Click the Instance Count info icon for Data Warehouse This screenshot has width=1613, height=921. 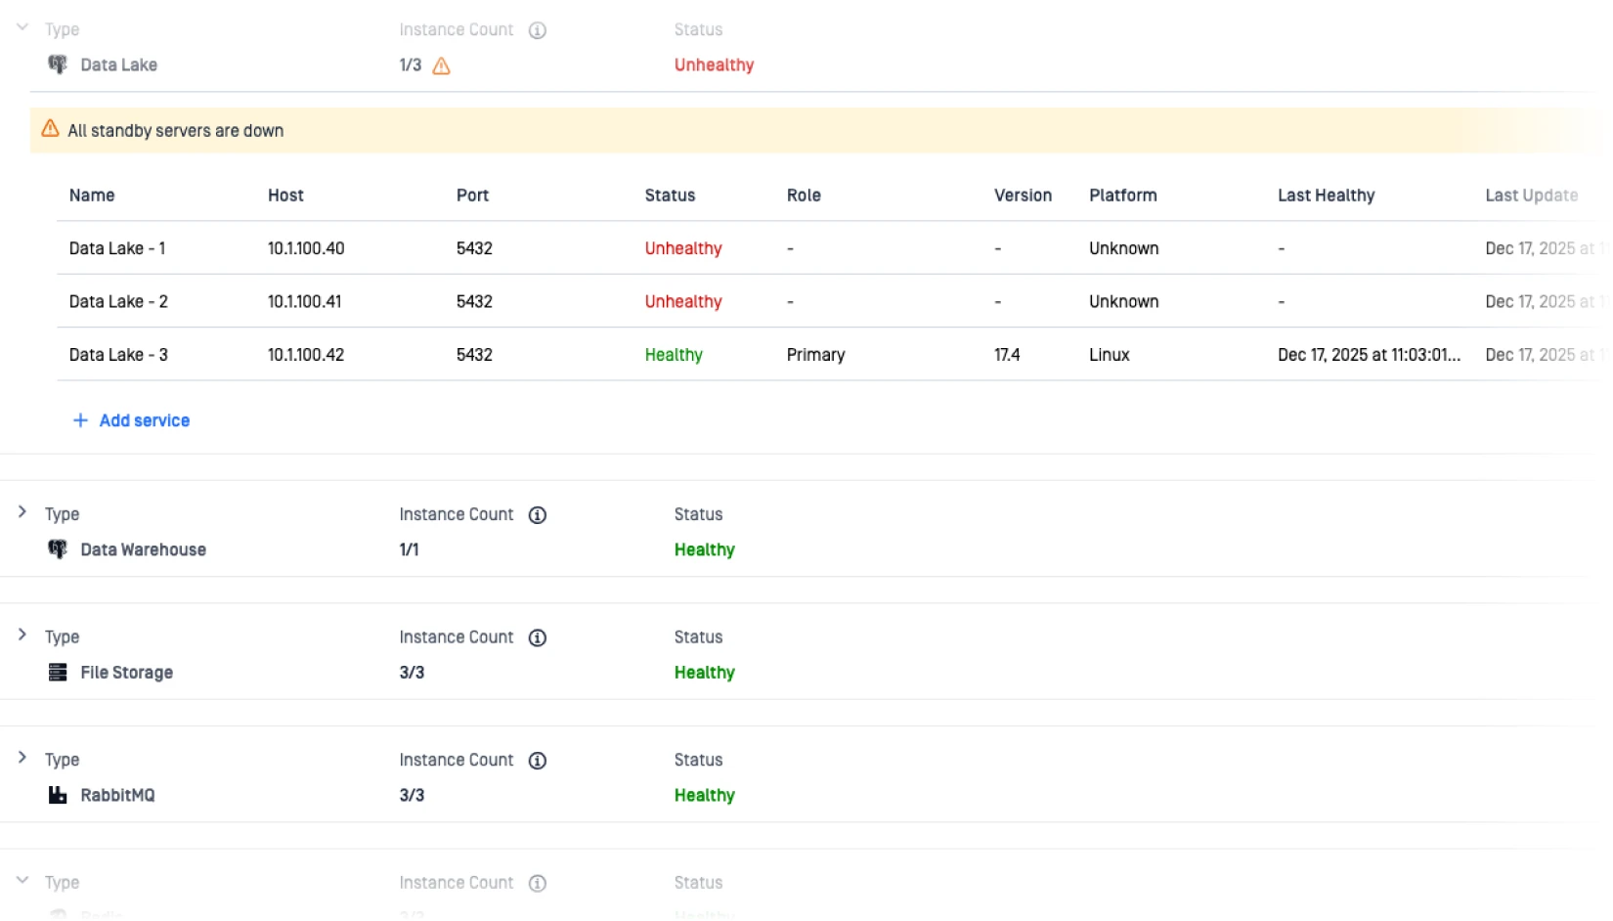[x=537, y=515]
